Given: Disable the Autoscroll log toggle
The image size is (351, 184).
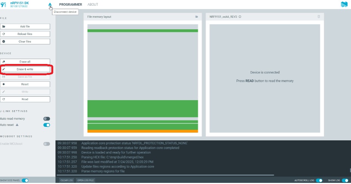Looking at the screenshot, I should pos(319,181).
